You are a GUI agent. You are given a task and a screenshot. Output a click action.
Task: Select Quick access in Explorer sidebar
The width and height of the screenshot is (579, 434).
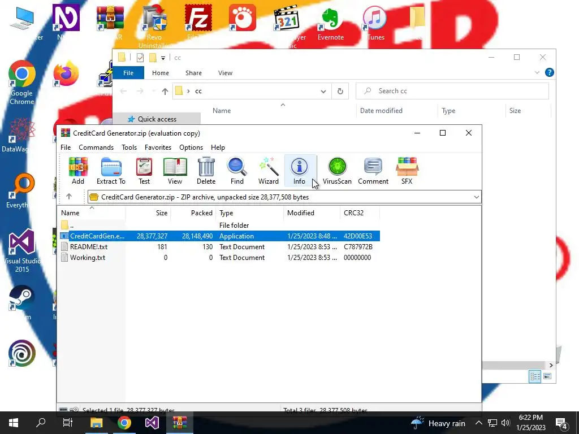click(157, 119)
